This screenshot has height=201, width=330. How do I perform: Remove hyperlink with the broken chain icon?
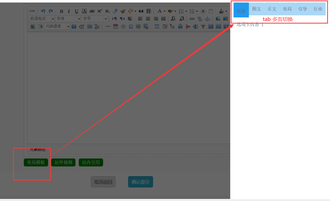click(200, 19)
